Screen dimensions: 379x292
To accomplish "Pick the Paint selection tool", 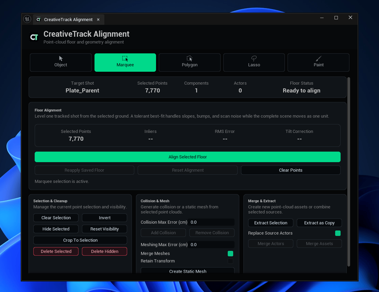I will [318, 62].
